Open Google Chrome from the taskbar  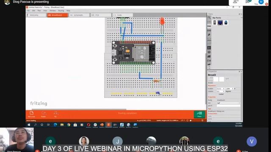(x=69, y=125)
